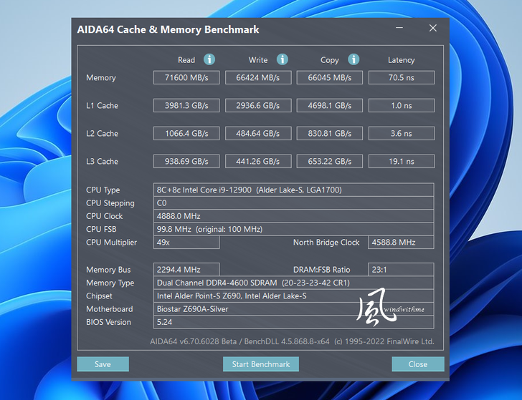Click the Close button at bottom
The image size is (522, 400).
pyautogui.click(x=418, y=364)
